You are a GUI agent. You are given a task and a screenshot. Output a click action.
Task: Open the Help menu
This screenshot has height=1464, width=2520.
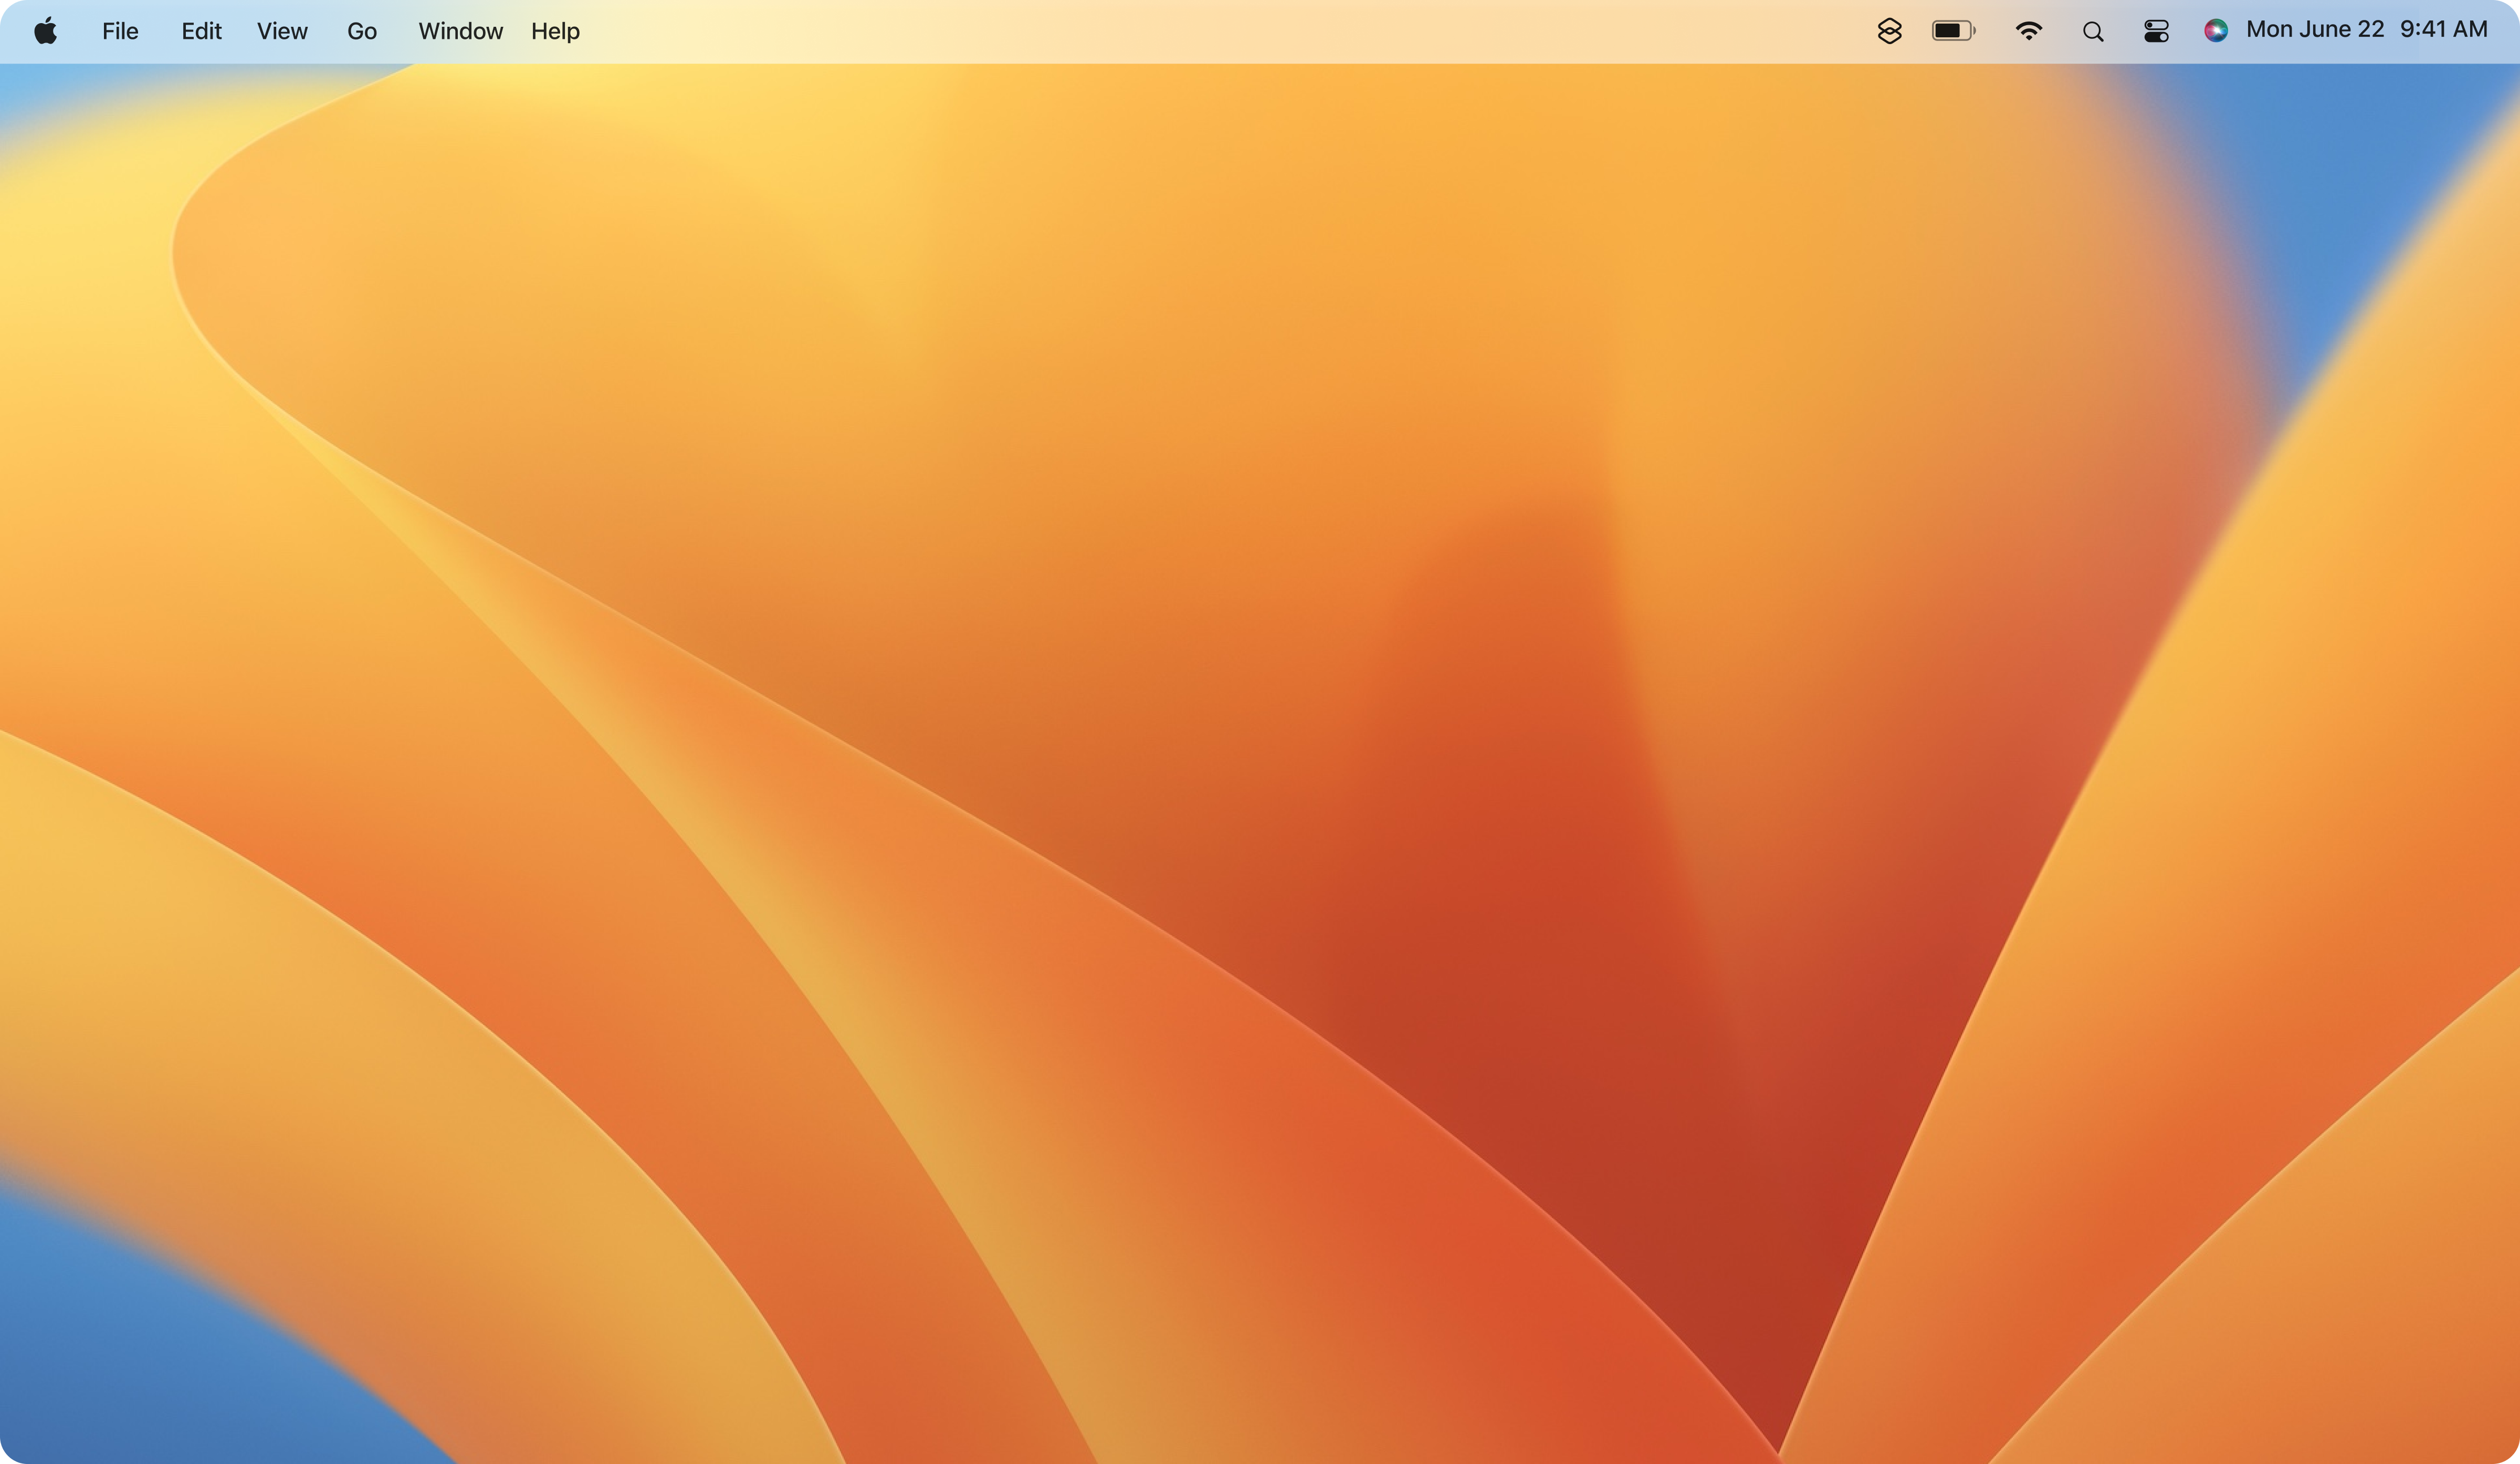(x=555, y=31)
